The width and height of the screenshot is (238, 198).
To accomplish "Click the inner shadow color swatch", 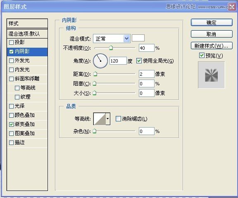I will point(138,38).
